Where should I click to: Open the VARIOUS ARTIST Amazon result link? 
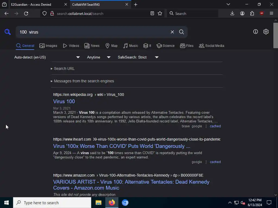coord(131,185)
